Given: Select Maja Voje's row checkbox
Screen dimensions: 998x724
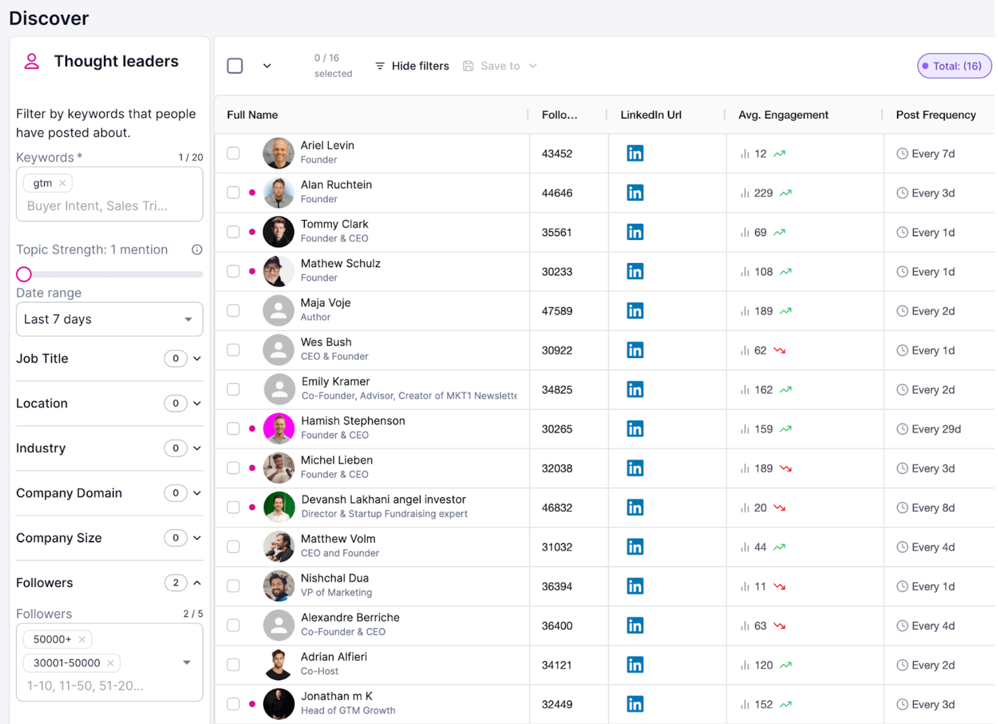Looking at the screenshot, I should (233, 310).
